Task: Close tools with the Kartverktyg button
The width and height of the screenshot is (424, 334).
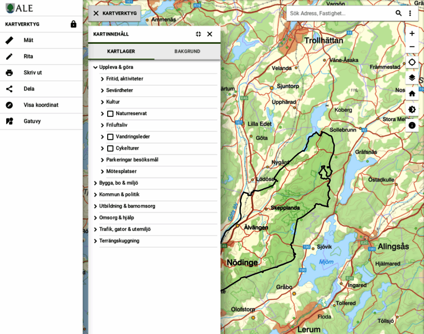Action: tap(115, 13)
